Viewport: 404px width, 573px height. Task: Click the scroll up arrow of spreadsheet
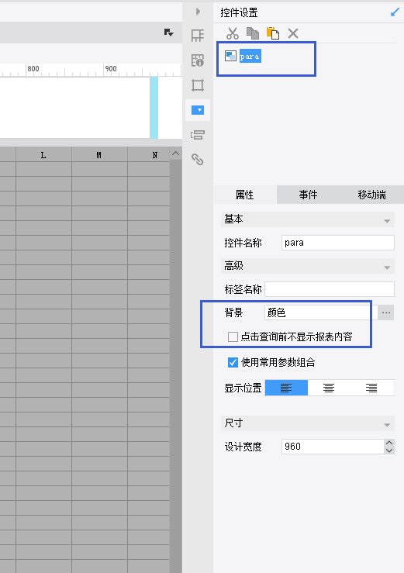pos(176,154)
